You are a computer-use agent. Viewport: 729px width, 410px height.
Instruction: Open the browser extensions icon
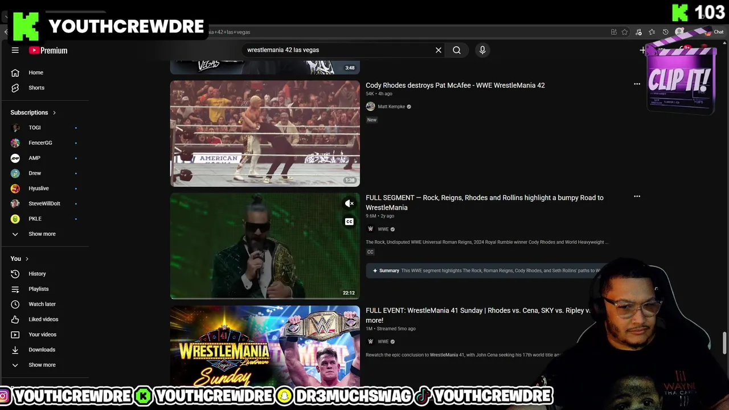coord(613,32)
